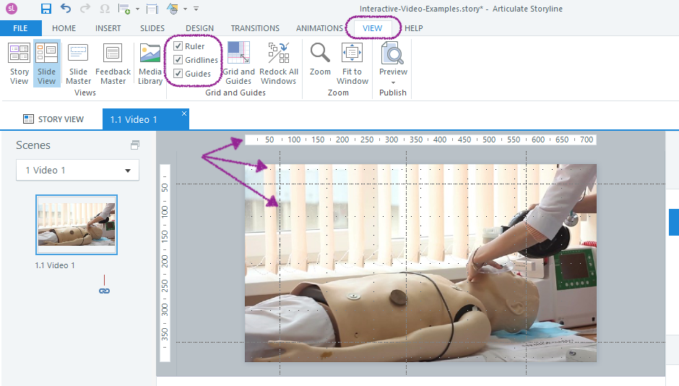
Task: Click the Grid and Guides button
Action: [238, 63]
